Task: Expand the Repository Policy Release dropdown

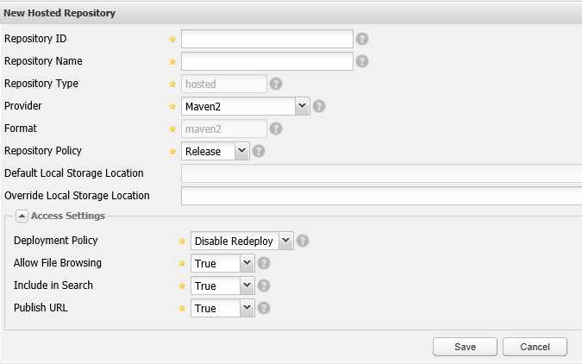Action: [242, 151]
